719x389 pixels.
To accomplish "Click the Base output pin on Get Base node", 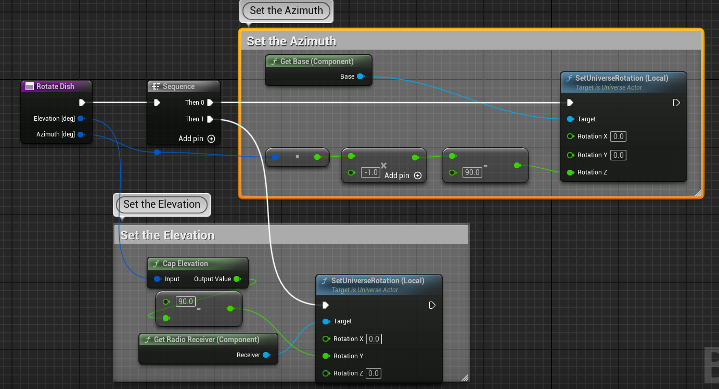I will point(360,77).
